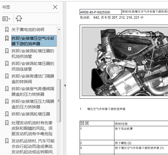Open bookmark 拆卸/安装涡轮增压器的供油连接管
168x155 pixels.
(x=33, y=66)
